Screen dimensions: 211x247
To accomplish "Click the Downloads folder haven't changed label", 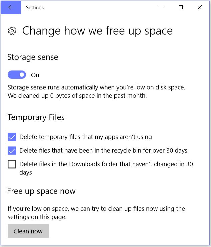I will click(x=106, y=168).
